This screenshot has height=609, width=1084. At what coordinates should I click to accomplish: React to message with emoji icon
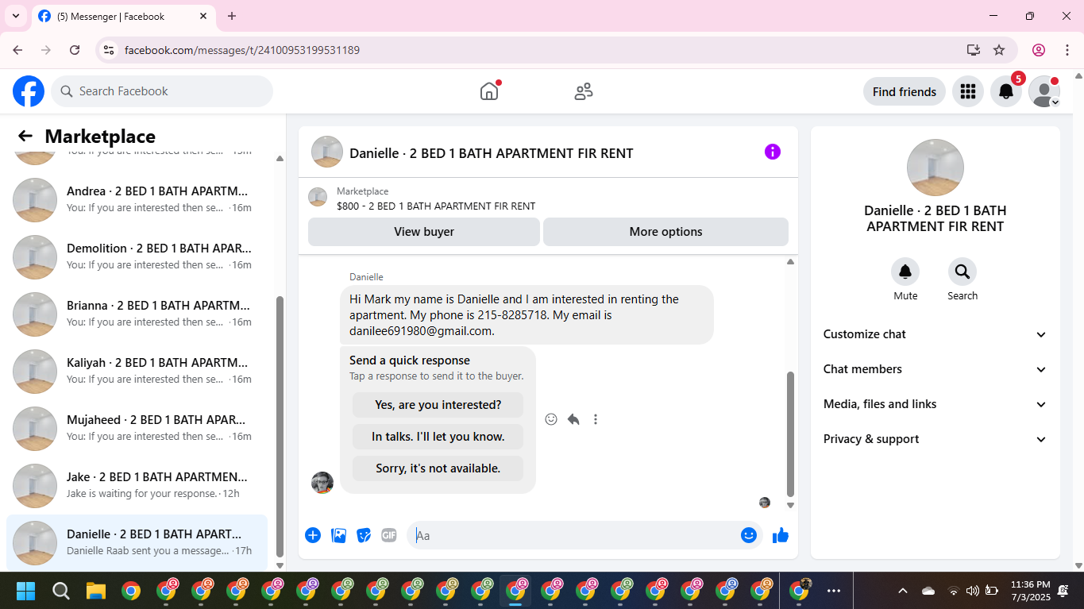(551, 419)
